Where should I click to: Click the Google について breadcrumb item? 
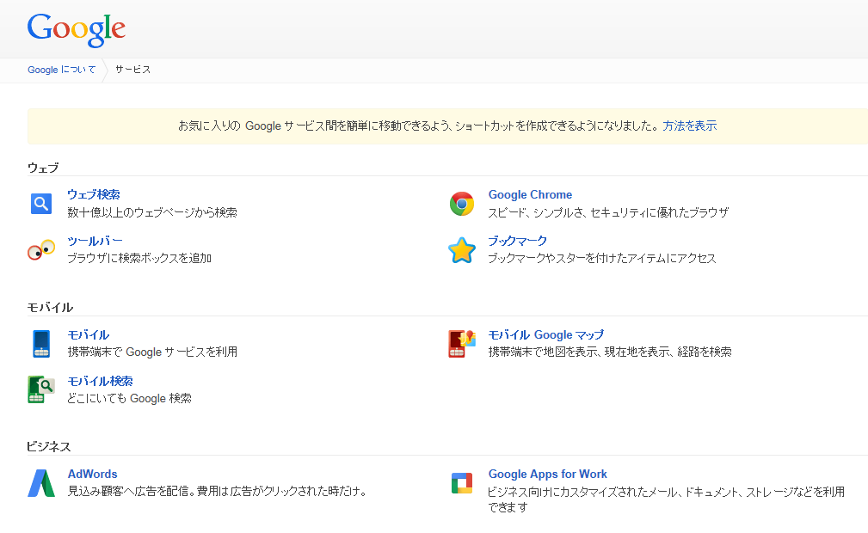coord(61,70)
